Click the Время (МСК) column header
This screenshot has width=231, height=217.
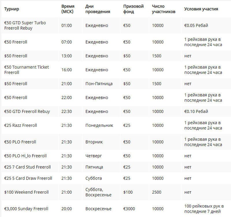[x=68, y=9]
